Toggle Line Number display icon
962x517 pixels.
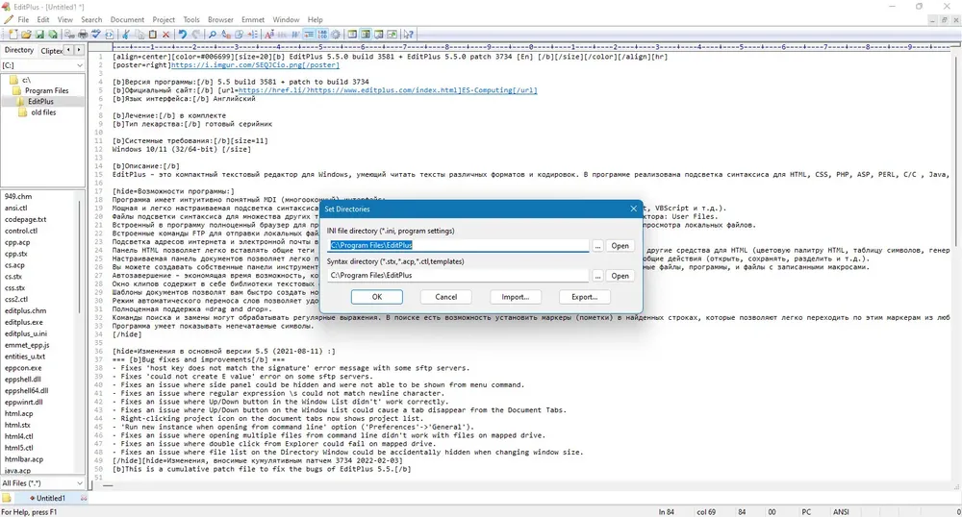point(322,35)
